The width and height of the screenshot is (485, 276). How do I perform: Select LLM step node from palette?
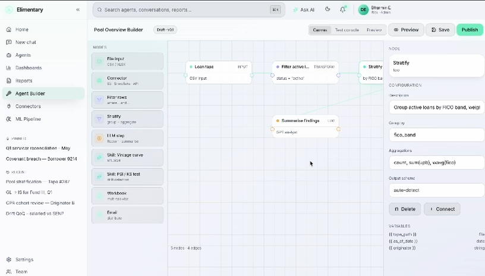click(127, 138)
